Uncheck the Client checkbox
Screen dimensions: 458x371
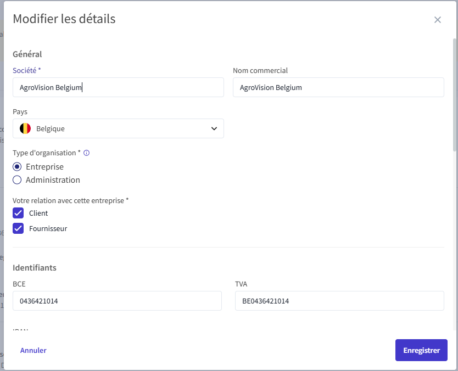pos(18,213)
